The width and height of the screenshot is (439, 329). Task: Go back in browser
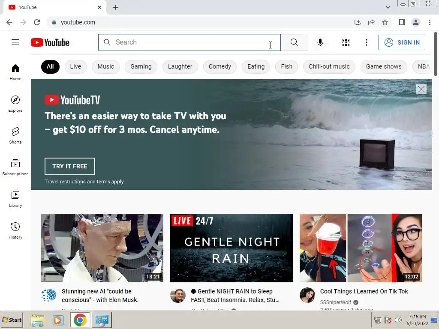9,22
